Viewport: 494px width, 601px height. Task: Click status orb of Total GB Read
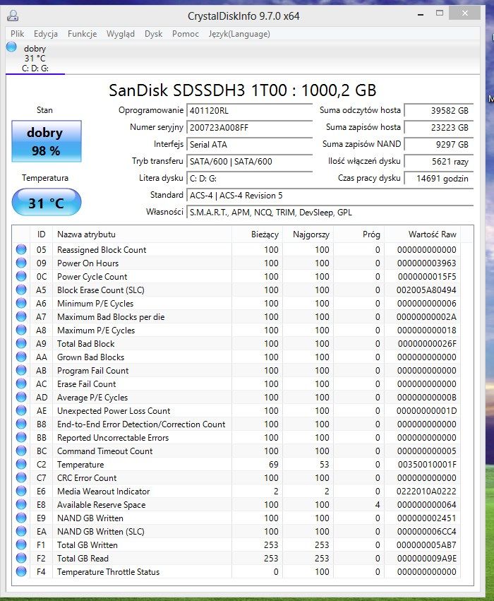point(21,558)
